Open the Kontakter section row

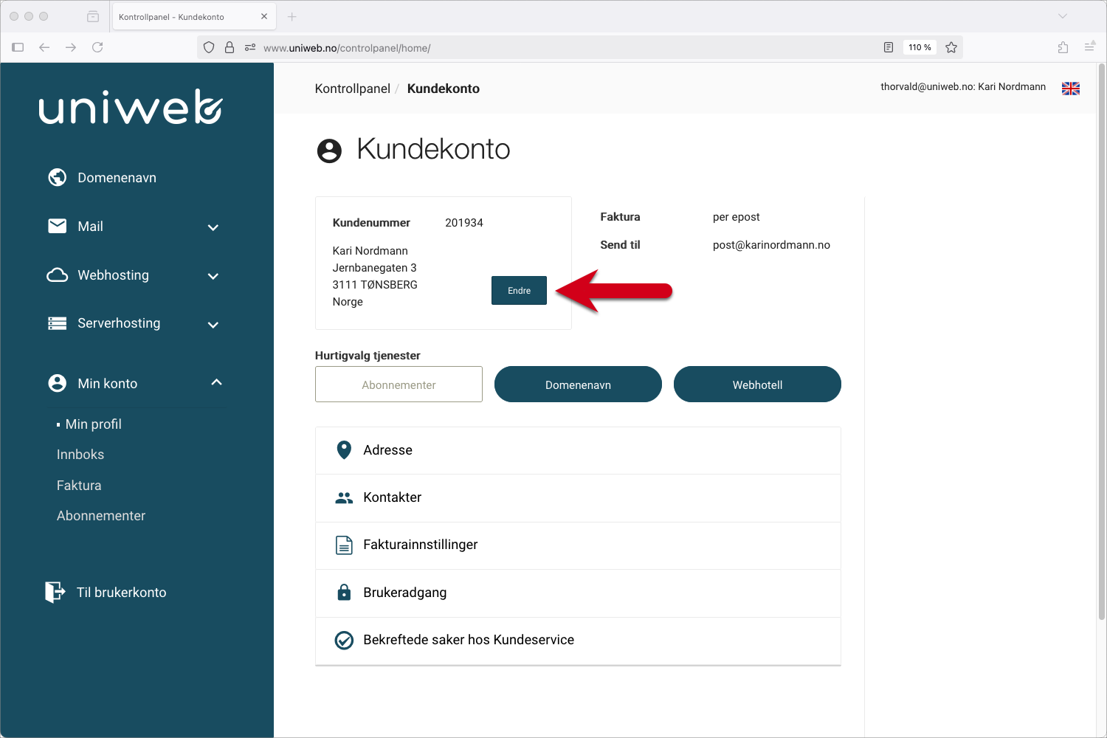pos(578,498)
